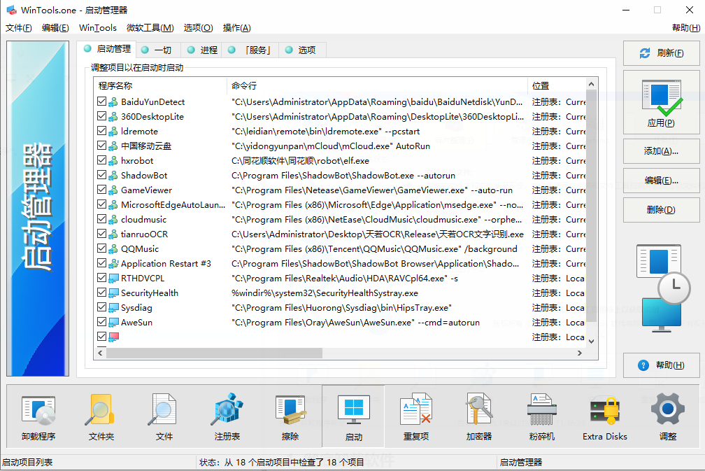Open the 文件 (Files) tool

[162, 416]
